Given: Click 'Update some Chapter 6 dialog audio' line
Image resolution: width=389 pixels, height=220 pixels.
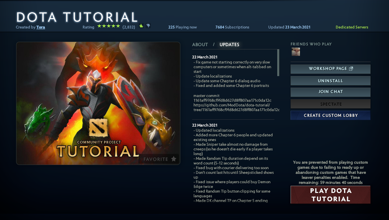Looking at the screenshot, I should [227, 81].
